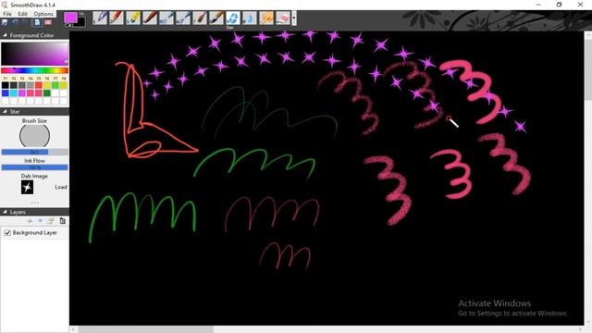This screenshot has width=592, height=333.
Task: Click the red Clear canvas icon
Action: pos(48,22)
